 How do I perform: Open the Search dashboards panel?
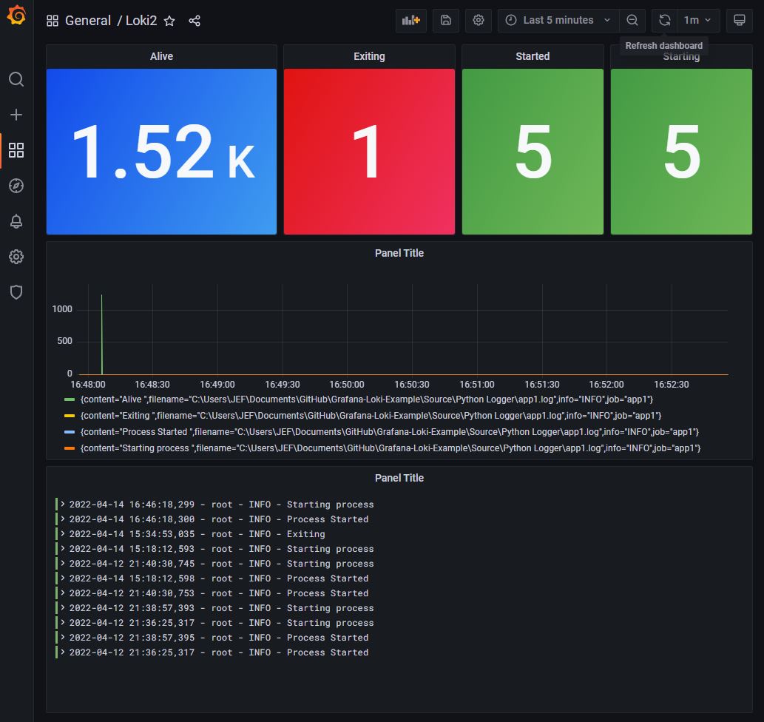pos(16,79)
